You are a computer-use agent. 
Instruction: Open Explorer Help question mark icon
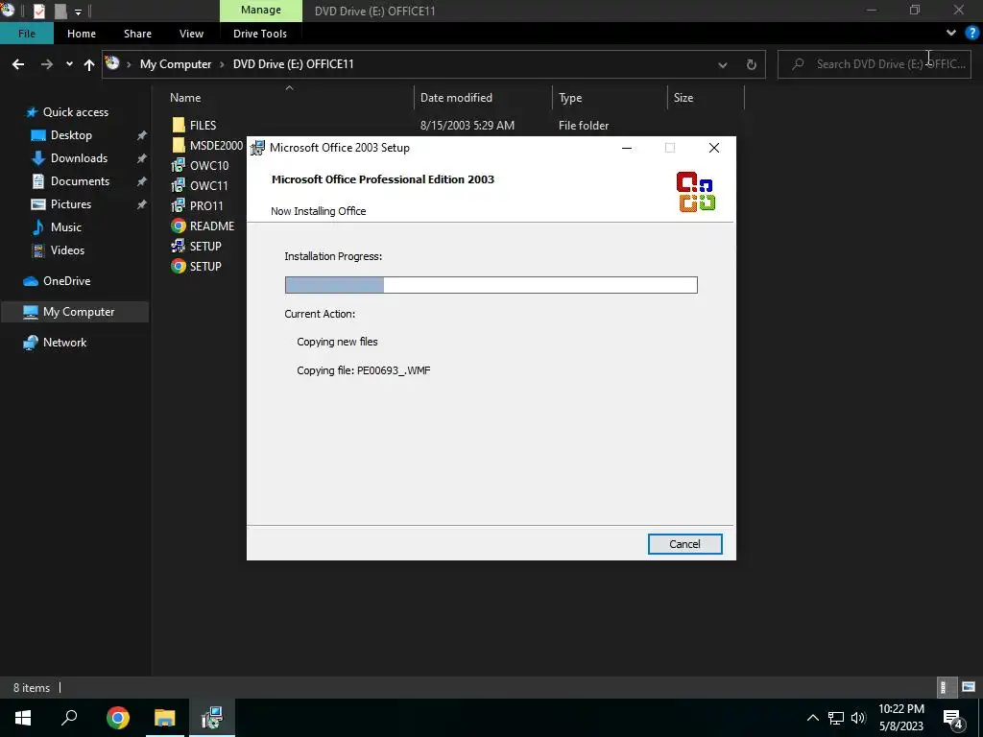[972, 33]
